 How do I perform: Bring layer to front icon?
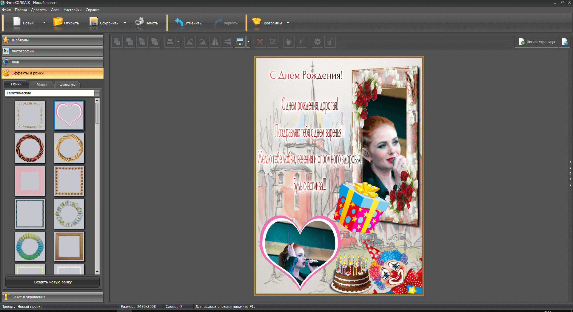click(142, 42)
